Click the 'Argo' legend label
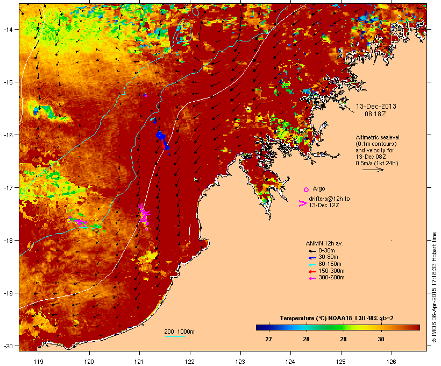 coord(319,188)
